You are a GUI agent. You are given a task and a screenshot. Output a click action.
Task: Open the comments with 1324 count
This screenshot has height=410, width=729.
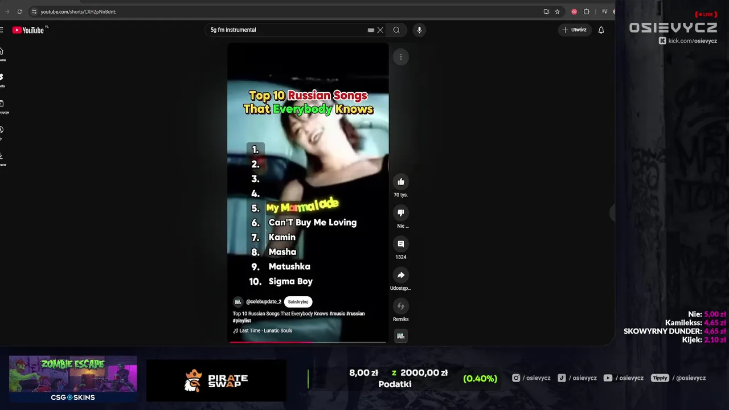400,244
